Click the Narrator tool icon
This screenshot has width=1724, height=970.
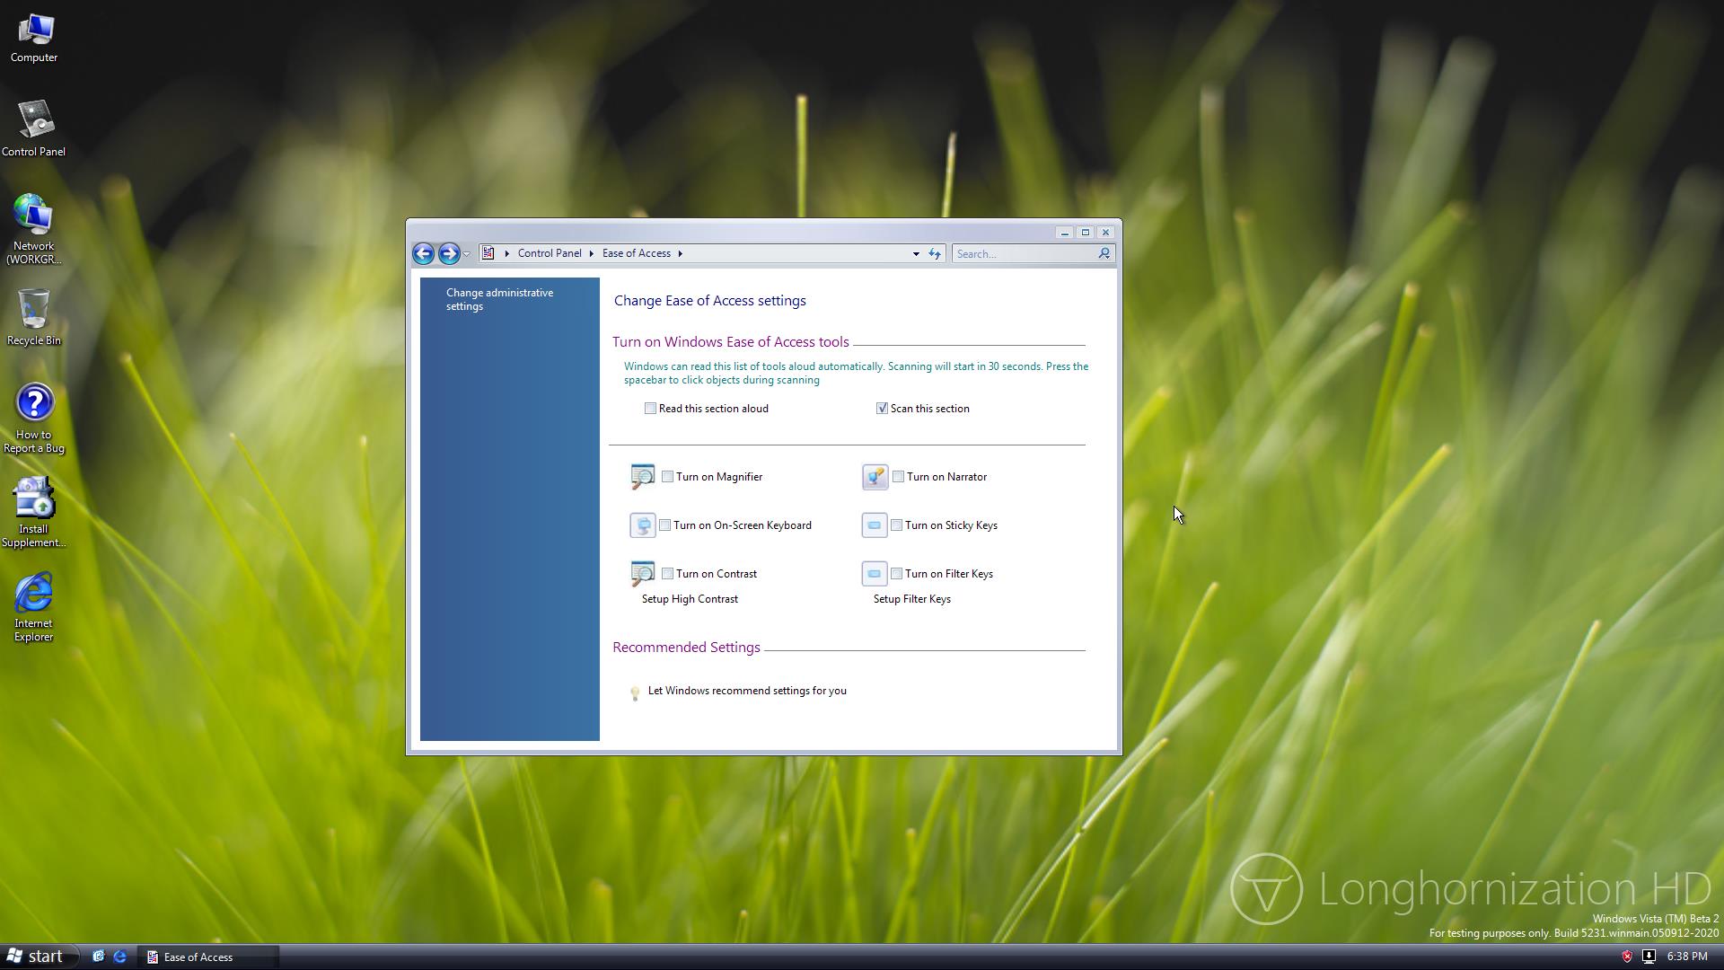[875, 477]
